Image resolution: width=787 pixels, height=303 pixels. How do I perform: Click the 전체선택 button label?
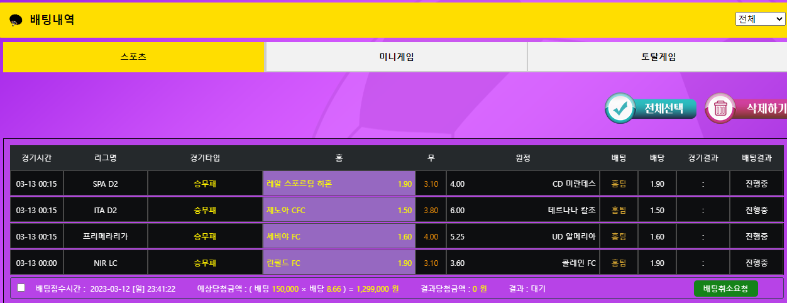(x=664, y=109)
